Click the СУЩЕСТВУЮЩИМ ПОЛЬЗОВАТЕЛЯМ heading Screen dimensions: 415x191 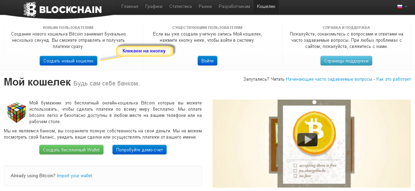[207, 27]
